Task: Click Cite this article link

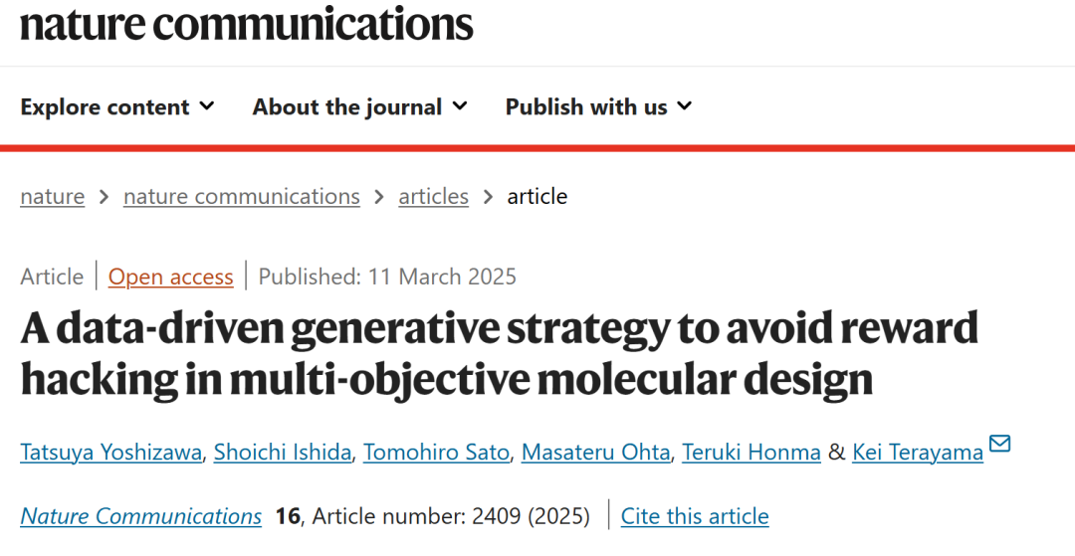Action: point(695,516)
